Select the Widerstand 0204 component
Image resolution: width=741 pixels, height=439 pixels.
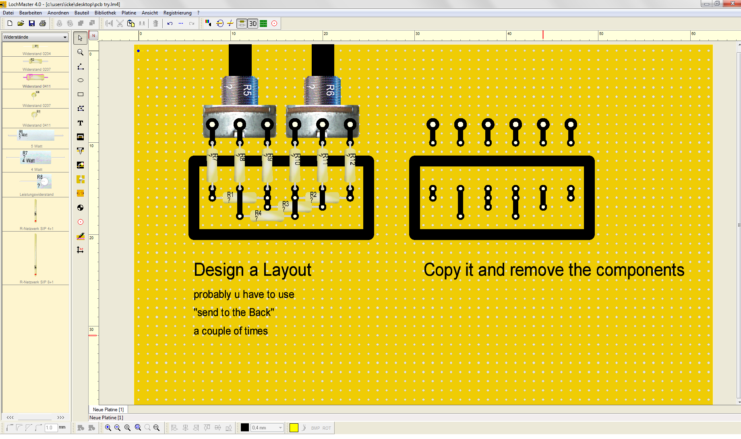point(36,49)
